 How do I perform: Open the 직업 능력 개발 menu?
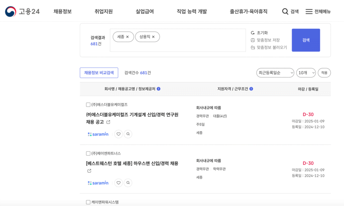coord(192,12)
